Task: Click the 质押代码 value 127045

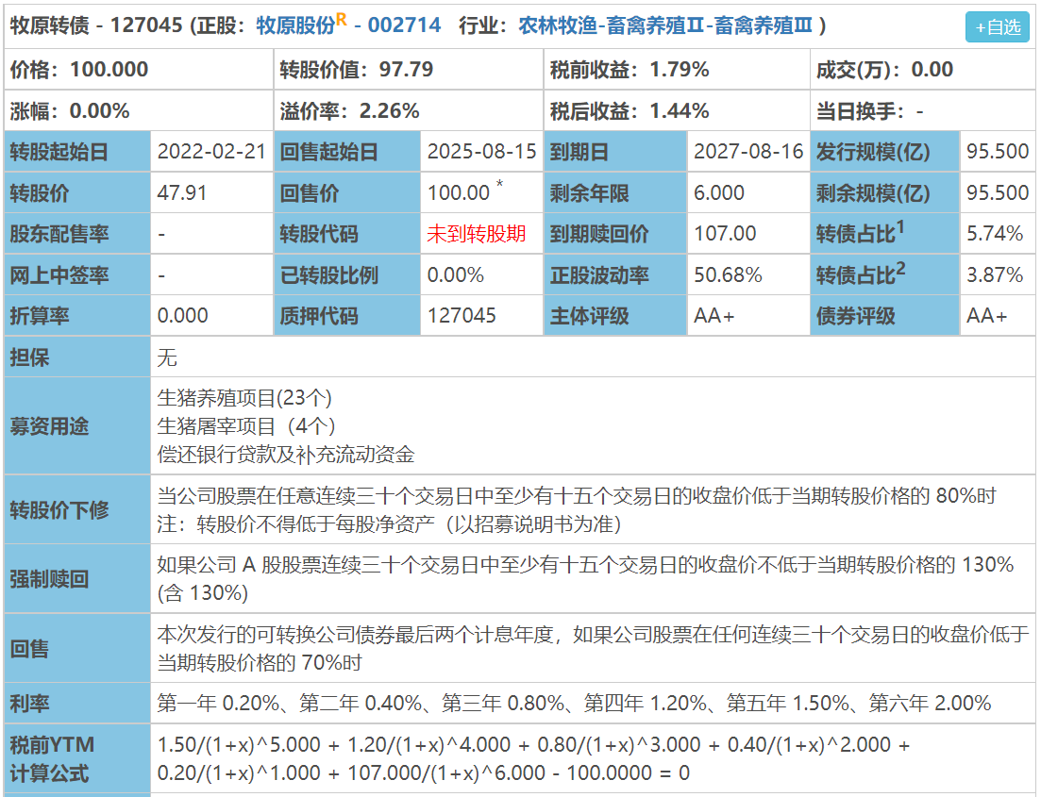Action: tap(462, 315)
